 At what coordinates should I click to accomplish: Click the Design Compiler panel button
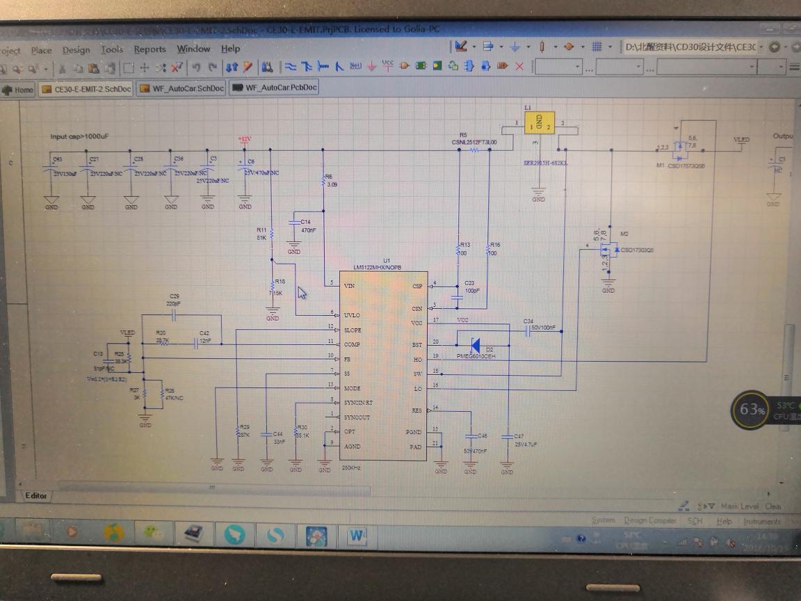[650, 520]
